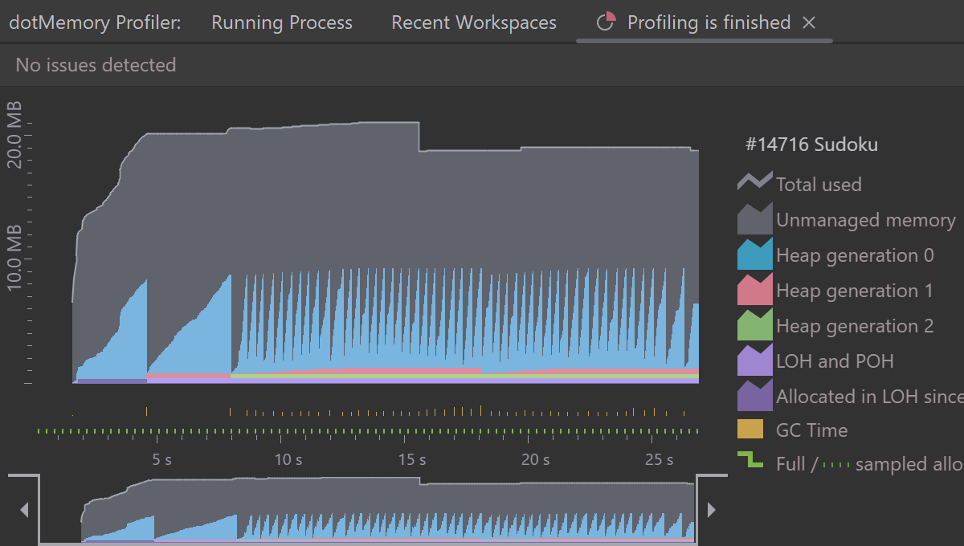Screen dimensions: 964x546
Task: Click the 15 s mark on timeline
Action: (411, 459)
